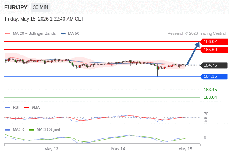Click the 183.04 support level label
This screenshot has height=155, width=229.
pyautogui.click(x=210, y=97)
